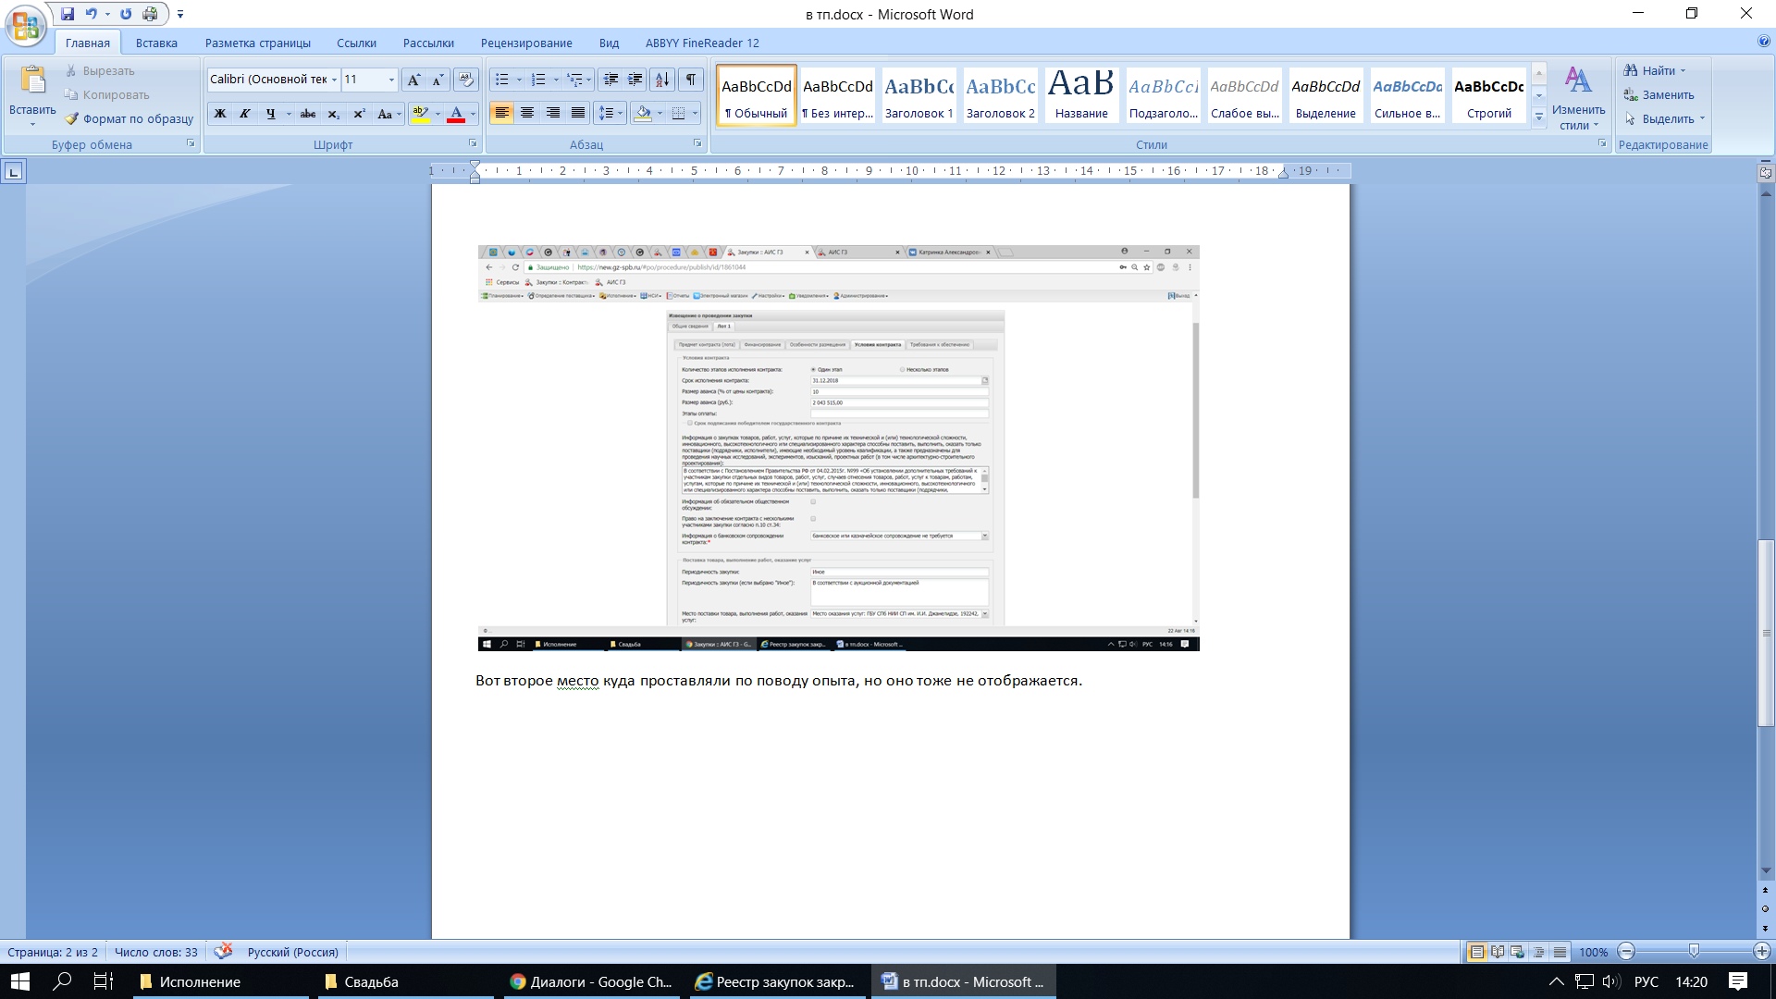Activate Формат по образцу painter
The width and height of the screenshot is (1776, 999).
[x=129, y=118]
